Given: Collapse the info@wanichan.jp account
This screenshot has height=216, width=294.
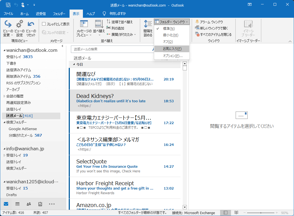Looking at the screenshot, I should (4, 149).
